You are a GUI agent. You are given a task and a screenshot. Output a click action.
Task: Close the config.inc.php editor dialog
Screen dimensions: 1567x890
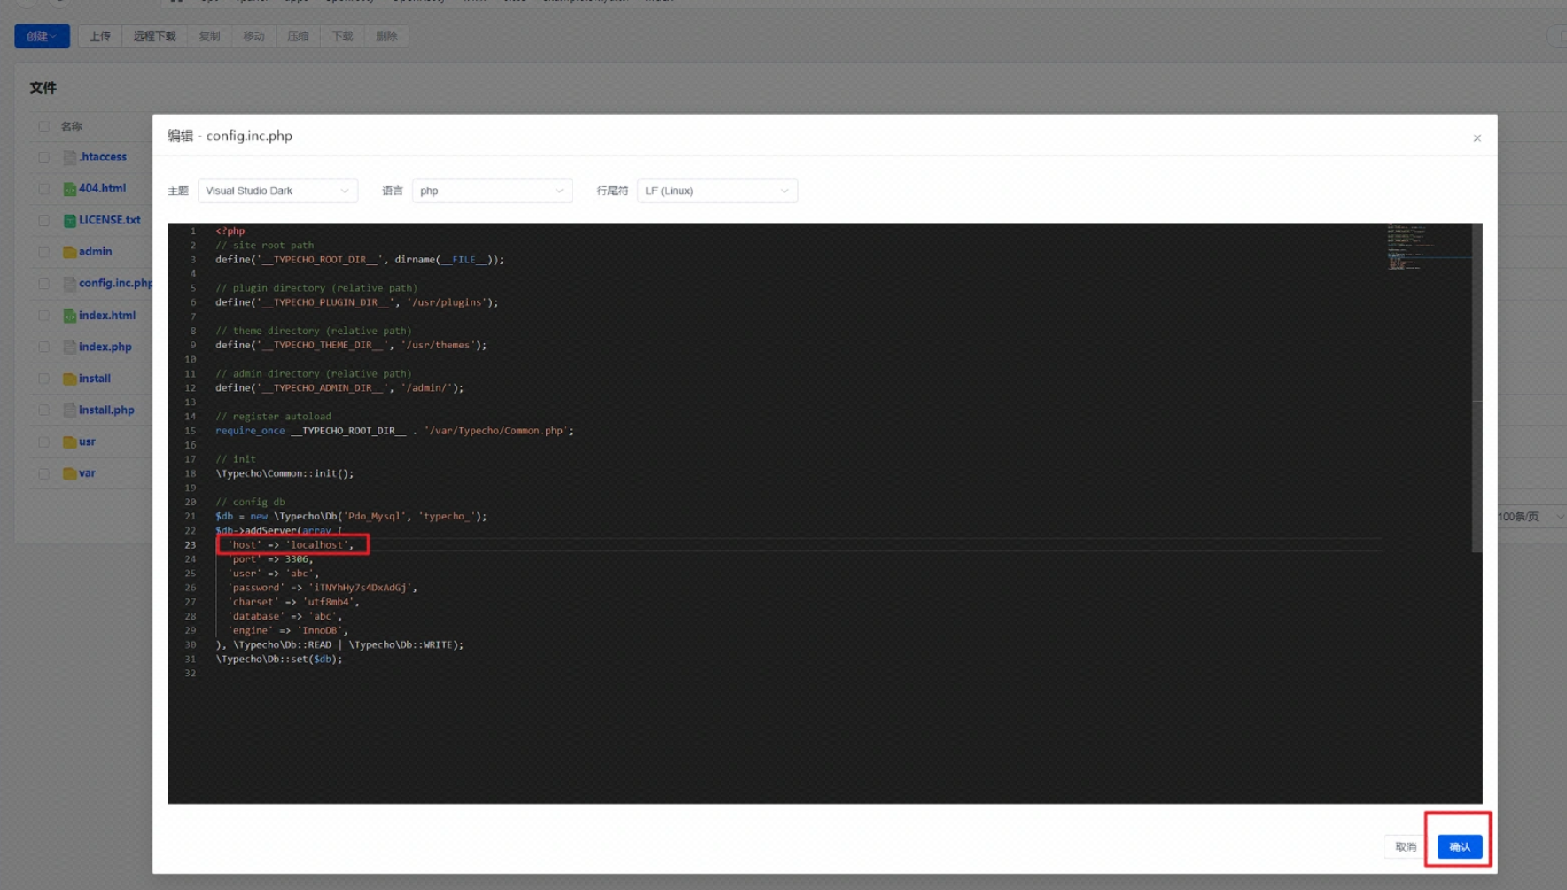point(1477,138)
